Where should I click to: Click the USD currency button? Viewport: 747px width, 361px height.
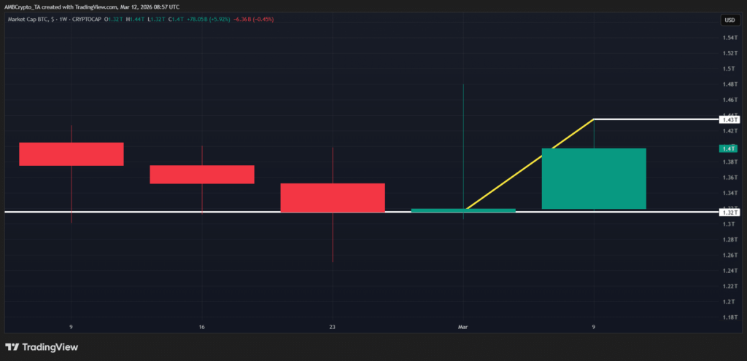click(x=729, y=20)
